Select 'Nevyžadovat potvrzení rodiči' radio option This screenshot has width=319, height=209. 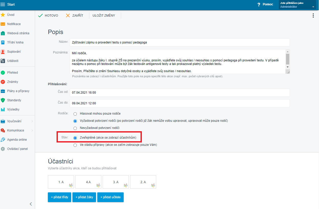[x=75, y=128]
